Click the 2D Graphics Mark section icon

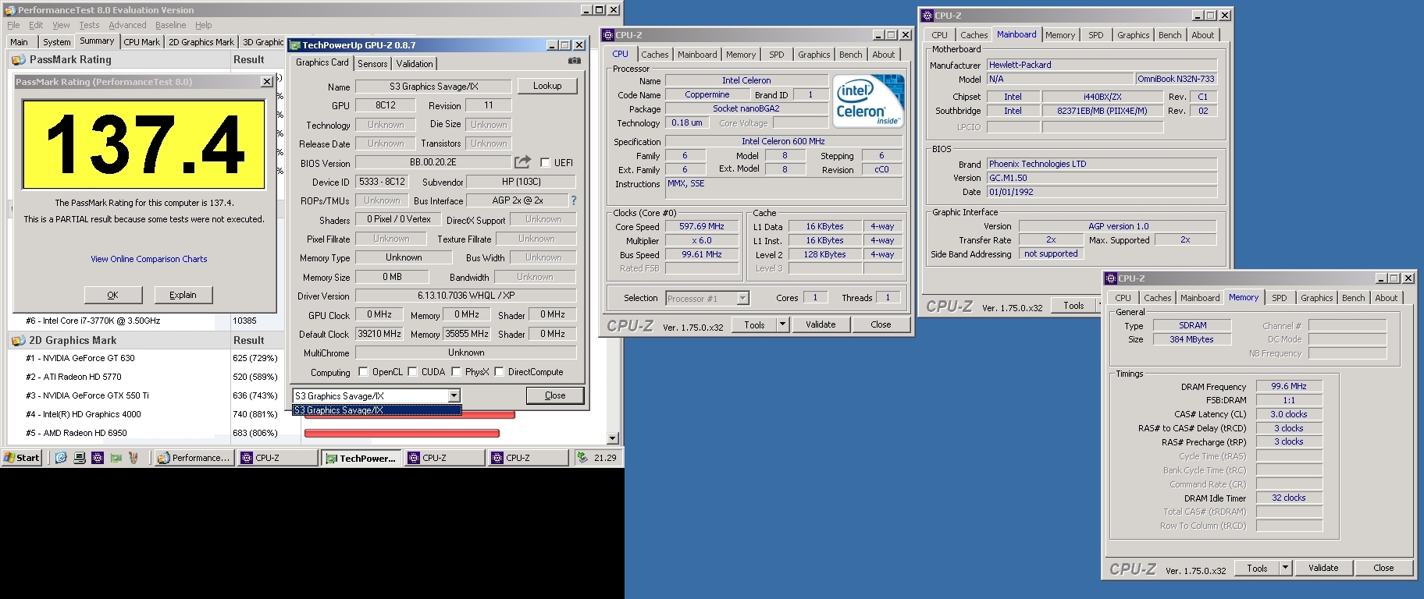click(x=18, y=341)
